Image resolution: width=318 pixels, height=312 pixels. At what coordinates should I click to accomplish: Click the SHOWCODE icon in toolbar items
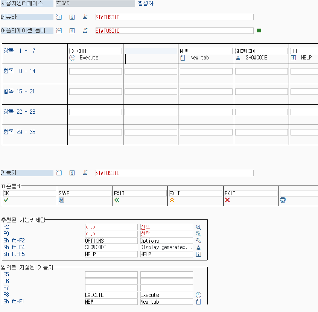(x=238, y=58)
